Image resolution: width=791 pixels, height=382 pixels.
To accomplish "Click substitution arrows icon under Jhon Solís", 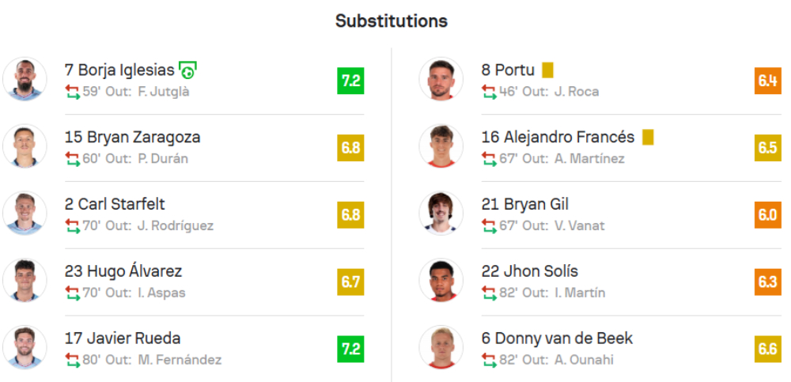I will [x=489, y=293].
